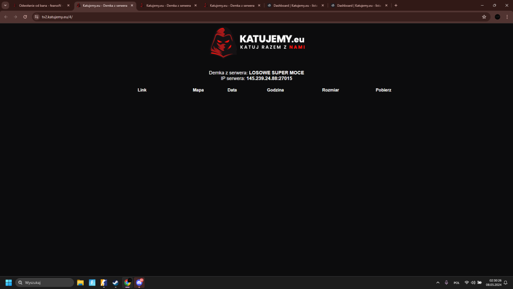Click the 'Wyszukaj' taskbar search box
The width and height of the screenshot is (513, 289).
(45, 282)
